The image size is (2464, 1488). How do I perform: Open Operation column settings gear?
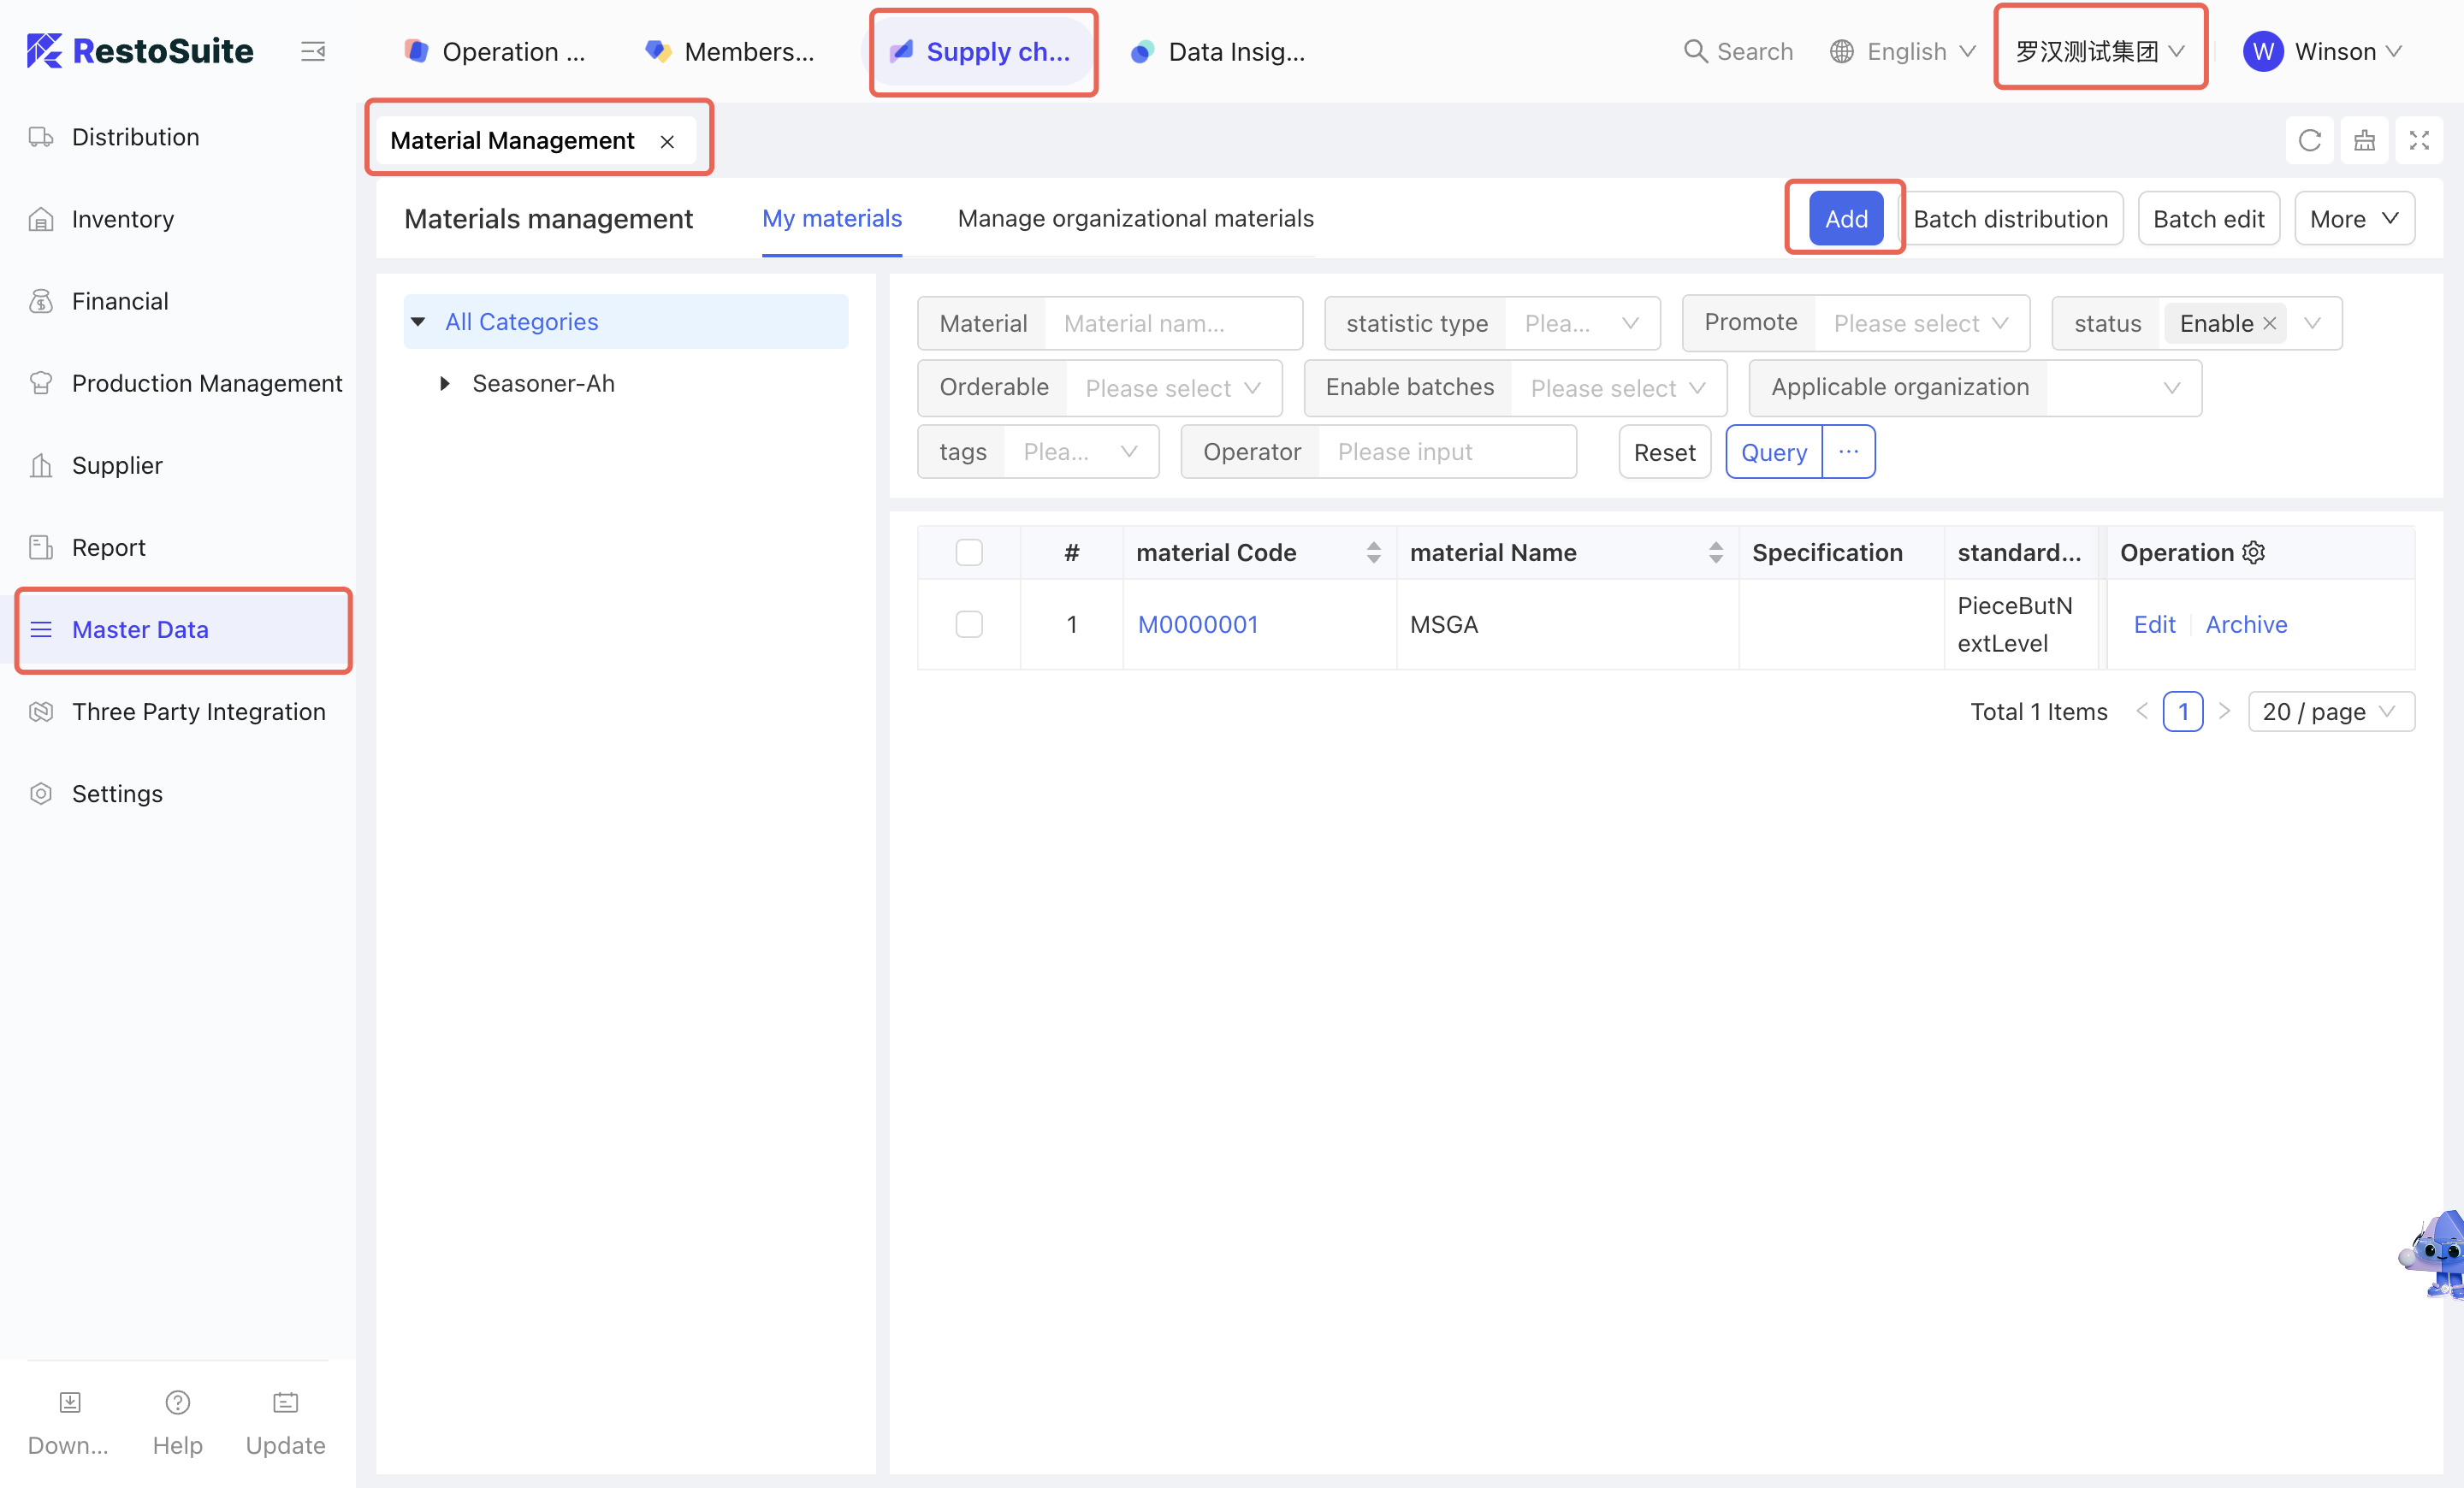2253,552
